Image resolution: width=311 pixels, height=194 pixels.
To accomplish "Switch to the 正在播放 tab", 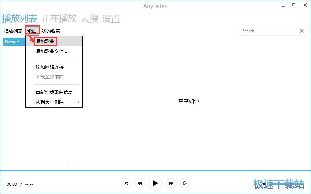I will (59, 19).
